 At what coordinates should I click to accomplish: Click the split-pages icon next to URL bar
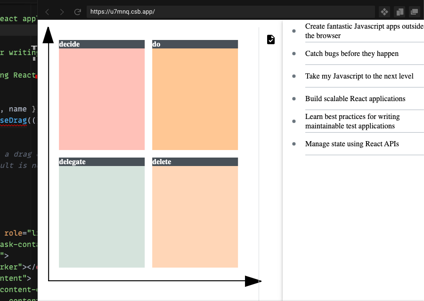[400, 12]
